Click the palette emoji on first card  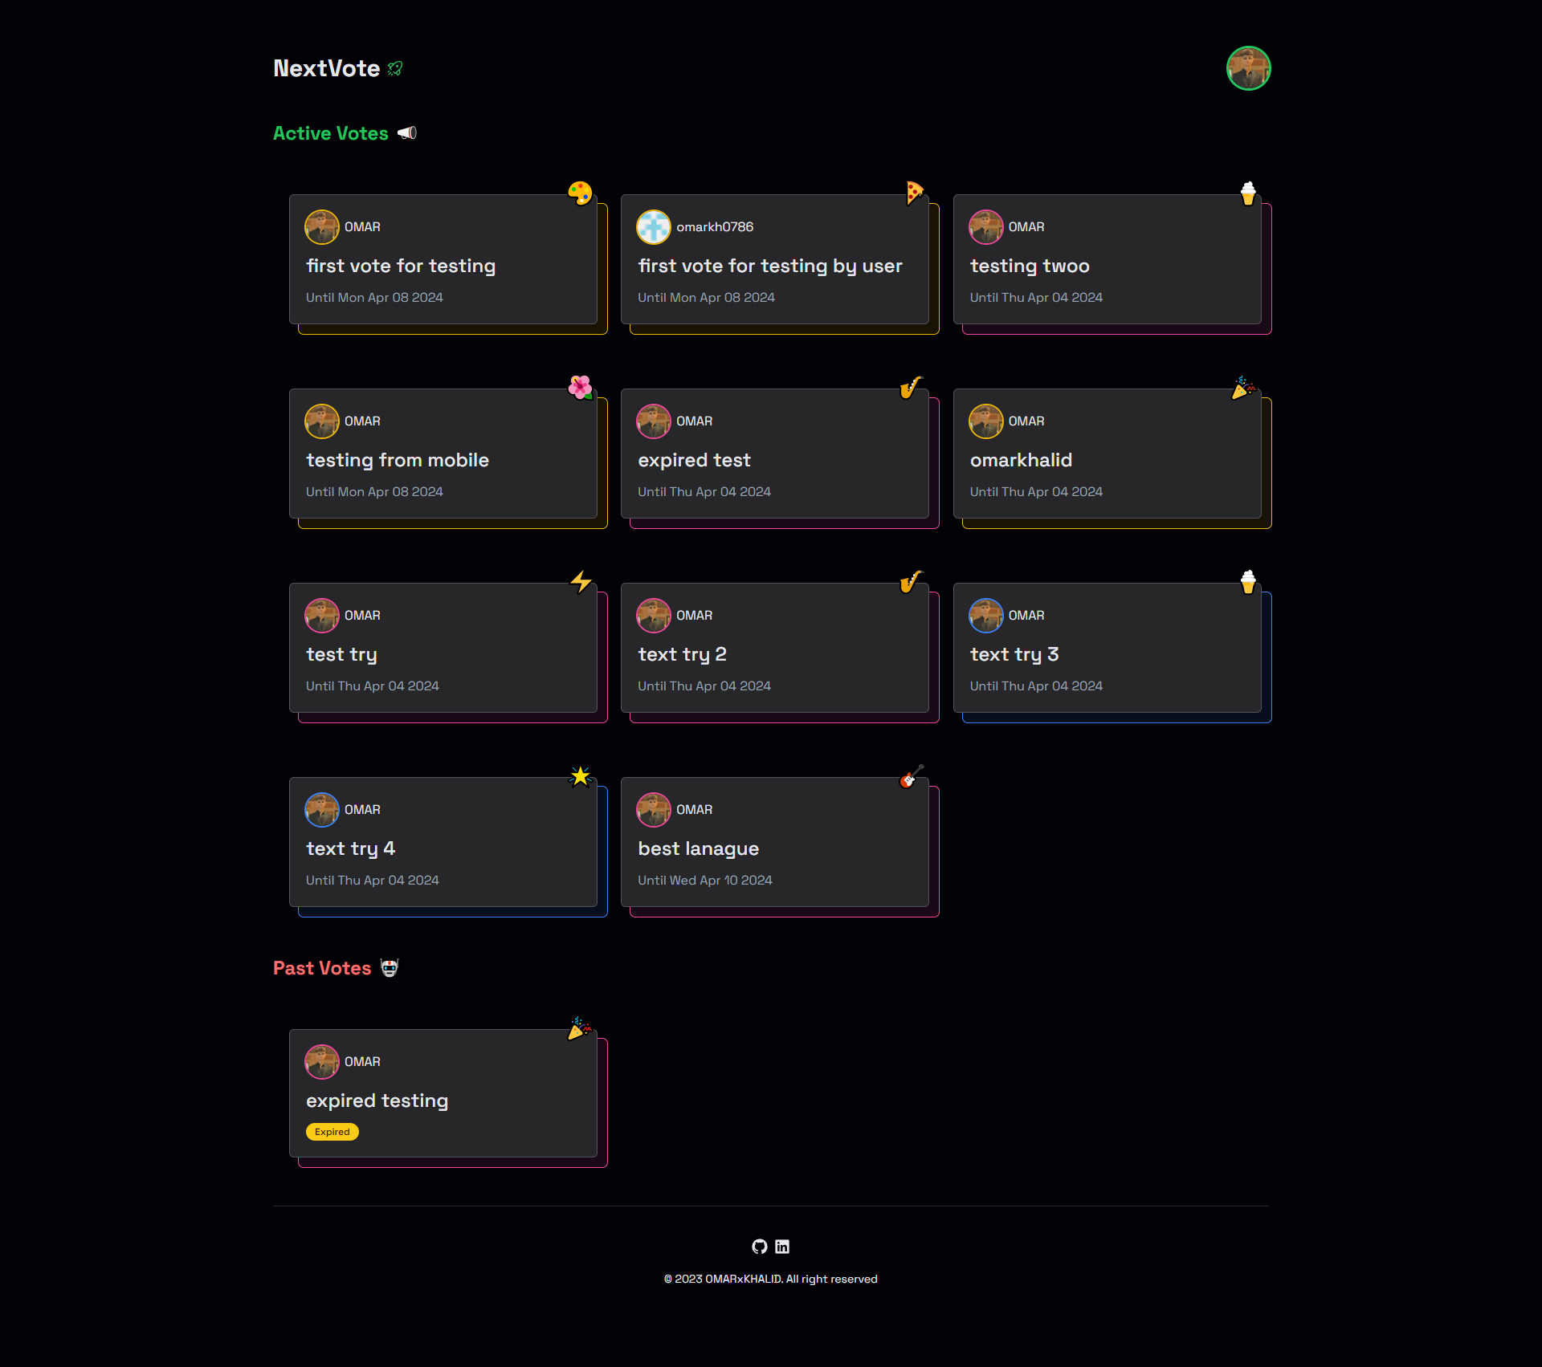580,193
